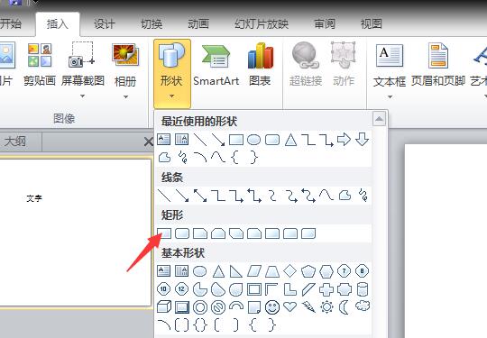Select snip single corner rectangle shape
Viewport: 487px width, 338px height.
click(x=200, y=233)
